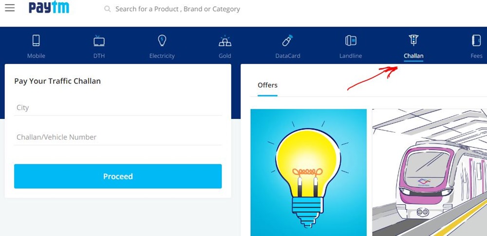Open the metro train offer banner

[430, 172]
